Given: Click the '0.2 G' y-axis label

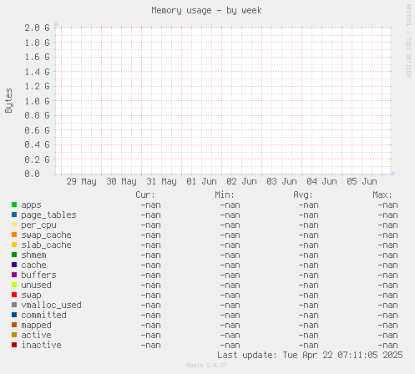Looking at the screenshot, I should 37,159.
